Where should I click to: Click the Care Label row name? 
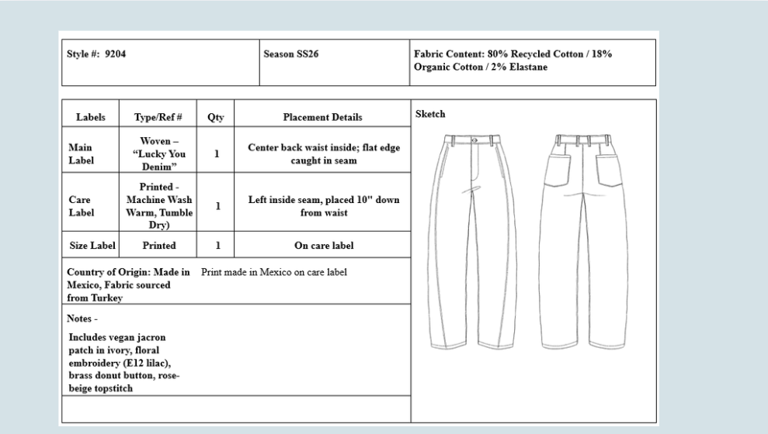click(82, 206)
